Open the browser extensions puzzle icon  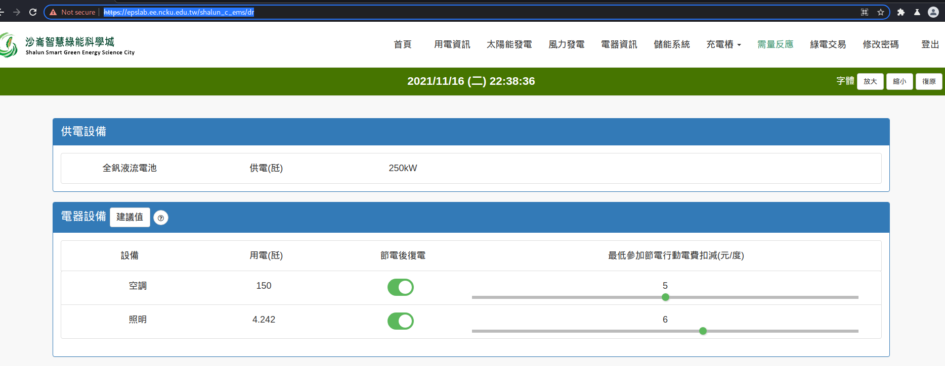click(x=901, y=12)
